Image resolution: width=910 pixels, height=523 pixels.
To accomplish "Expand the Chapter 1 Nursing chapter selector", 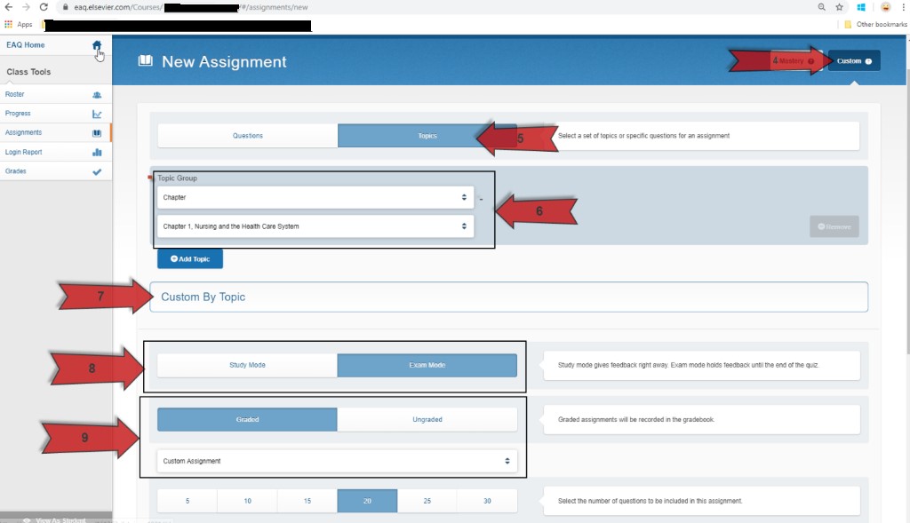I will (x=314, y=226).
